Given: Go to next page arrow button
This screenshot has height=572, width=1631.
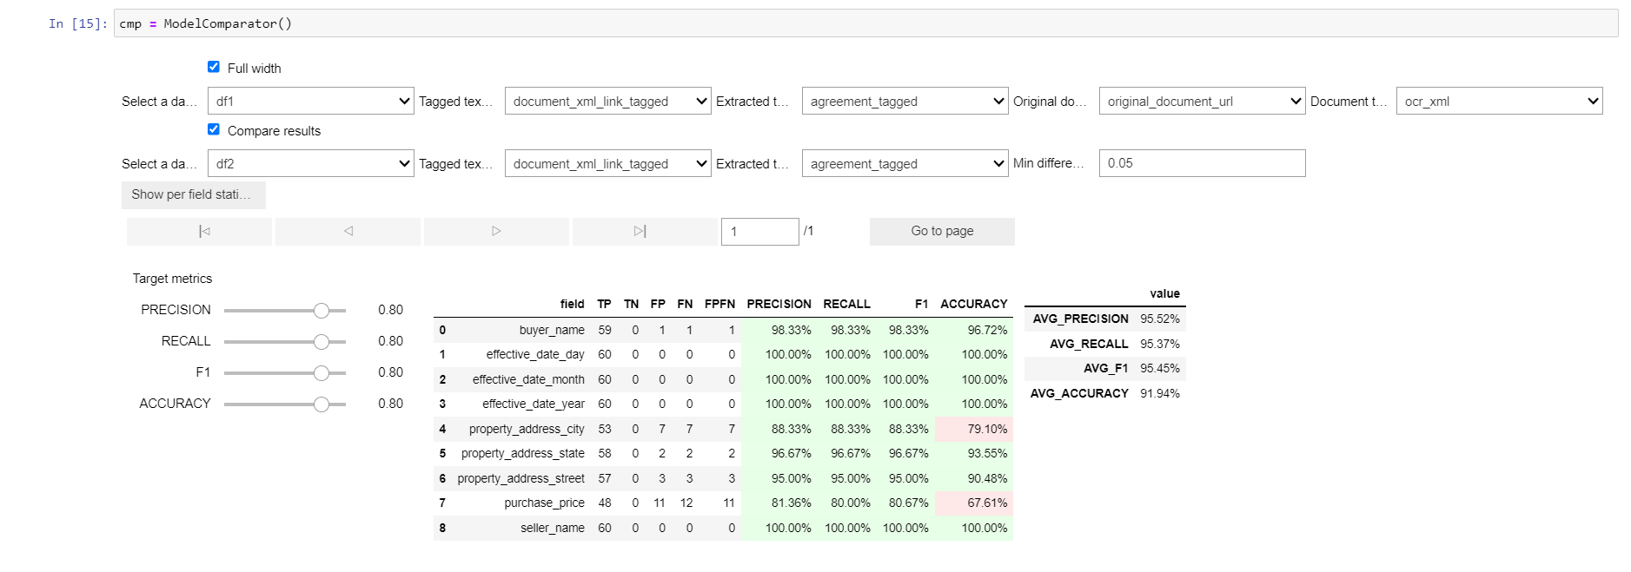Looking at the screenshot, I should (496, 232).
